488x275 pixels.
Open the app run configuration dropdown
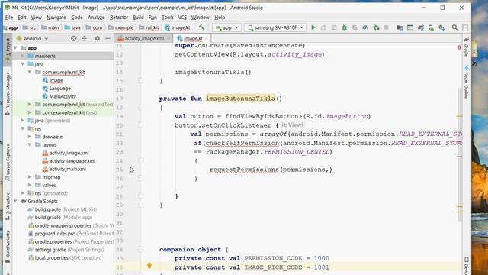pos(226,27)
